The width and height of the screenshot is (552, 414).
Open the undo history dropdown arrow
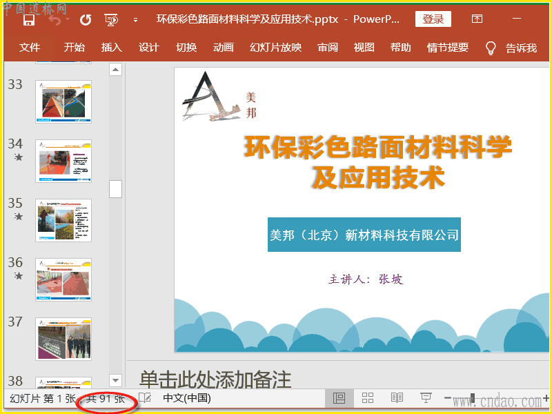click(68, 19)
